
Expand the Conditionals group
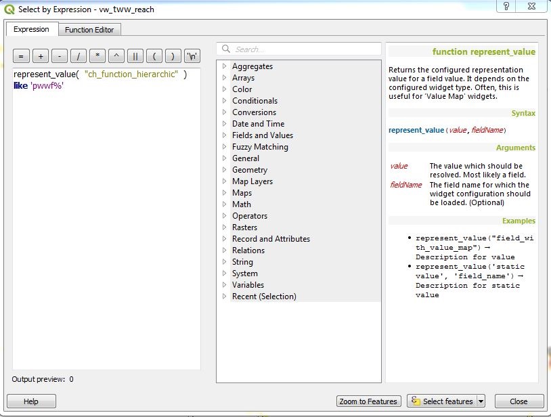pos(224,101)
